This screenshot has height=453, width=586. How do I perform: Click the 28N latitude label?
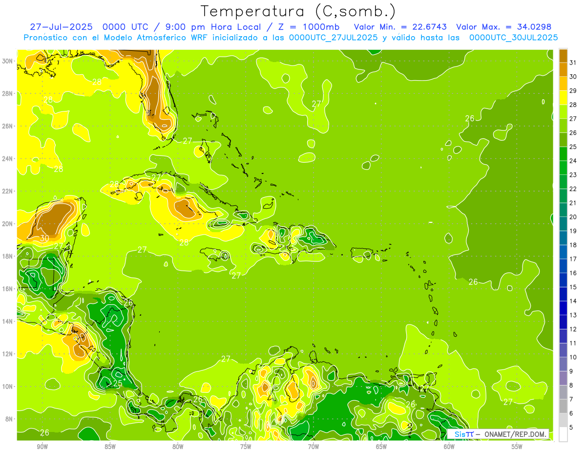point(8,93)
